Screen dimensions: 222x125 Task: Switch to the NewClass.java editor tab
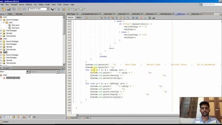(166, 14)
